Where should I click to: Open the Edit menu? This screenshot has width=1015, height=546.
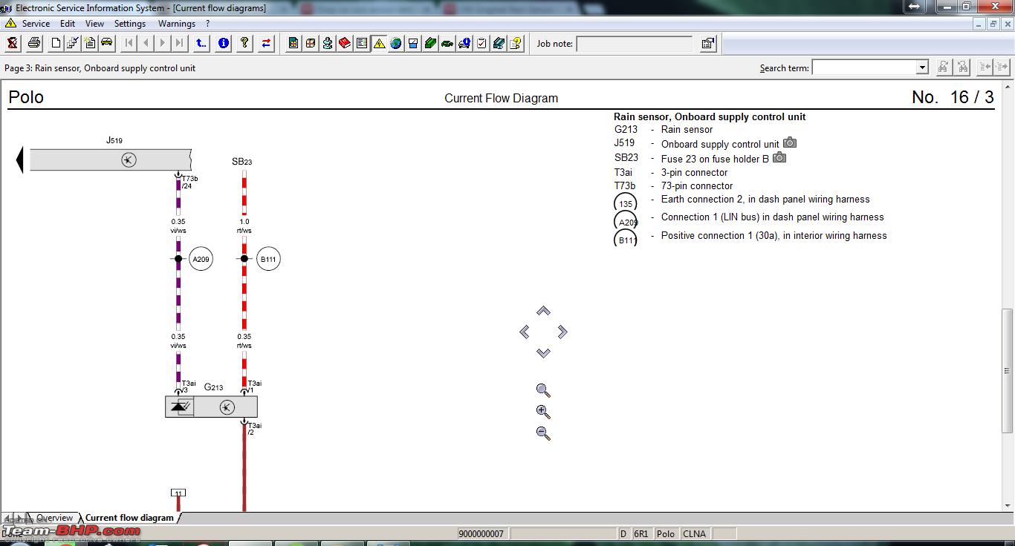coord(68,24)
